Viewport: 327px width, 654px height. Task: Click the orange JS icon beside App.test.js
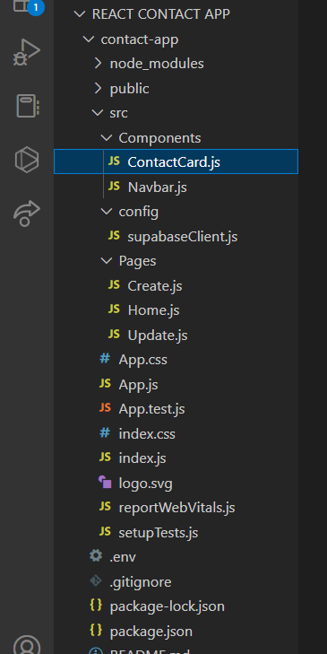[105, 408]
